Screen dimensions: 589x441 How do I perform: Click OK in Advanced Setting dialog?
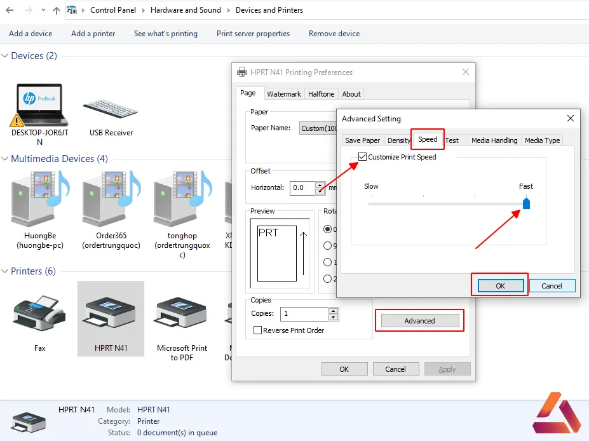[500, 285]
